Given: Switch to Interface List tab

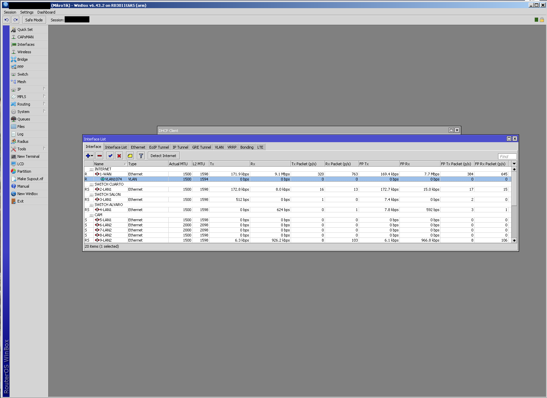Looking at the screenshot, I should pos(116,147).
